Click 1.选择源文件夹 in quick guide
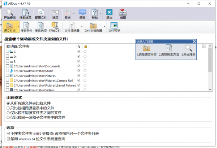The height and width of the screenshot is (148, 217). (146, 51)
